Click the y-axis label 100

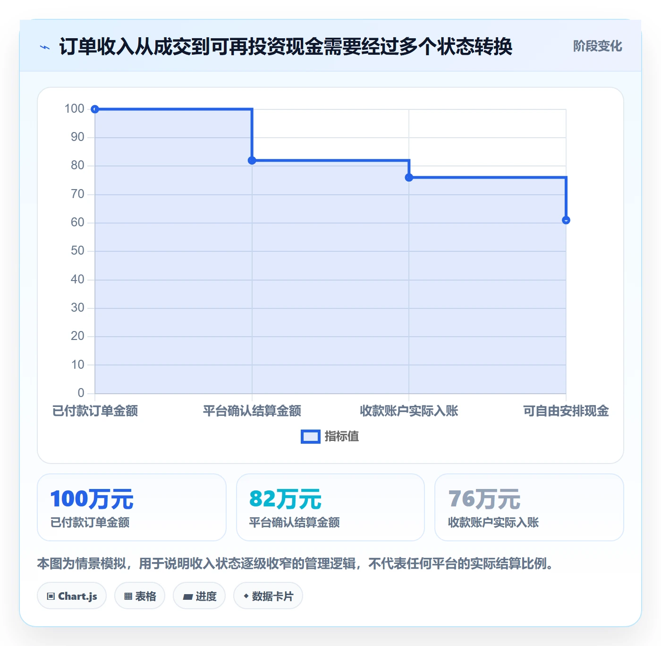coord(75,109)
